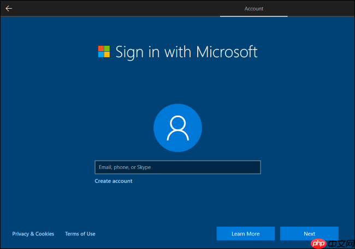Click the Sign in with Microsoft heading
355x249 pixels.
pyautogui.click(x=186, y=52)
